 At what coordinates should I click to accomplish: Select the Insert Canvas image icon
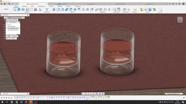tap(150, 10)
